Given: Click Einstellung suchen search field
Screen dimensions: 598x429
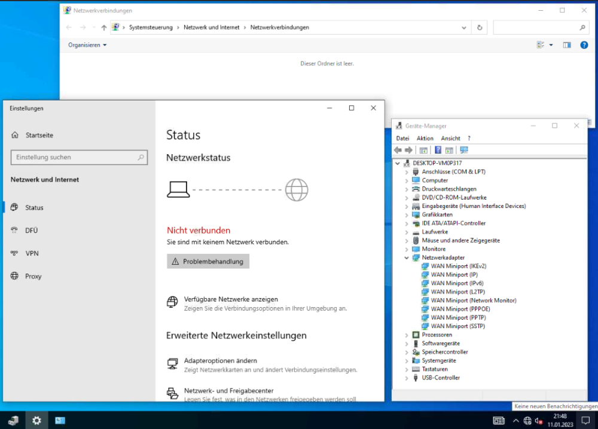Looking at the screenshot, I should (x=80, y=157).
